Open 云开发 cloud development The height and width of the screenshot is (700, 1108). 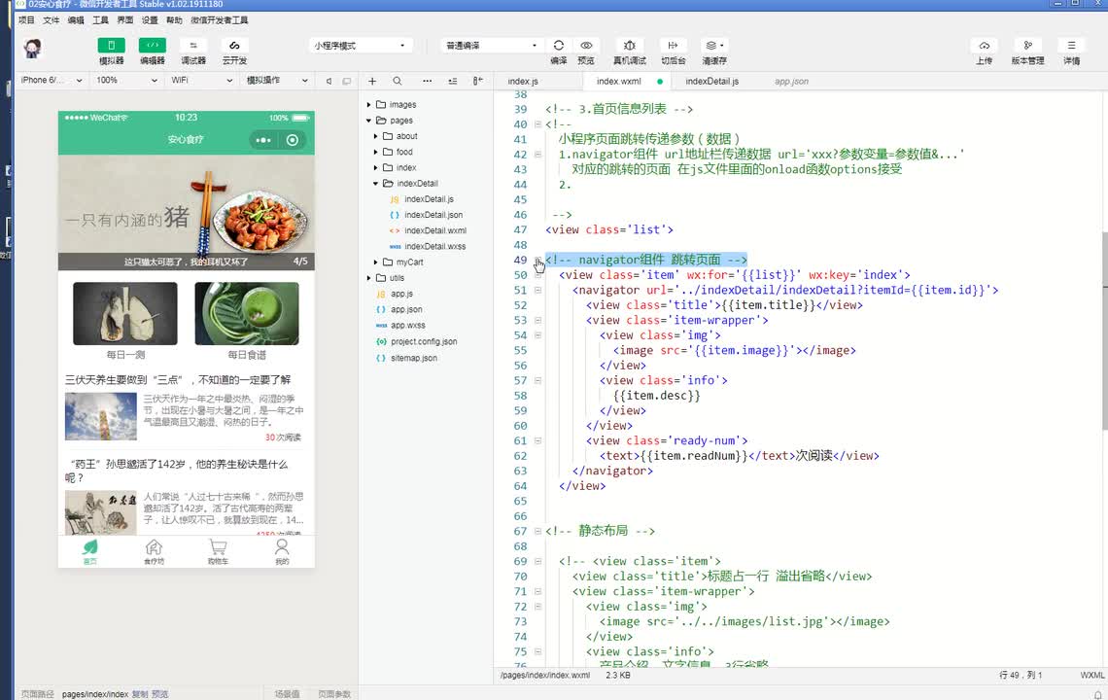(234, 46)
